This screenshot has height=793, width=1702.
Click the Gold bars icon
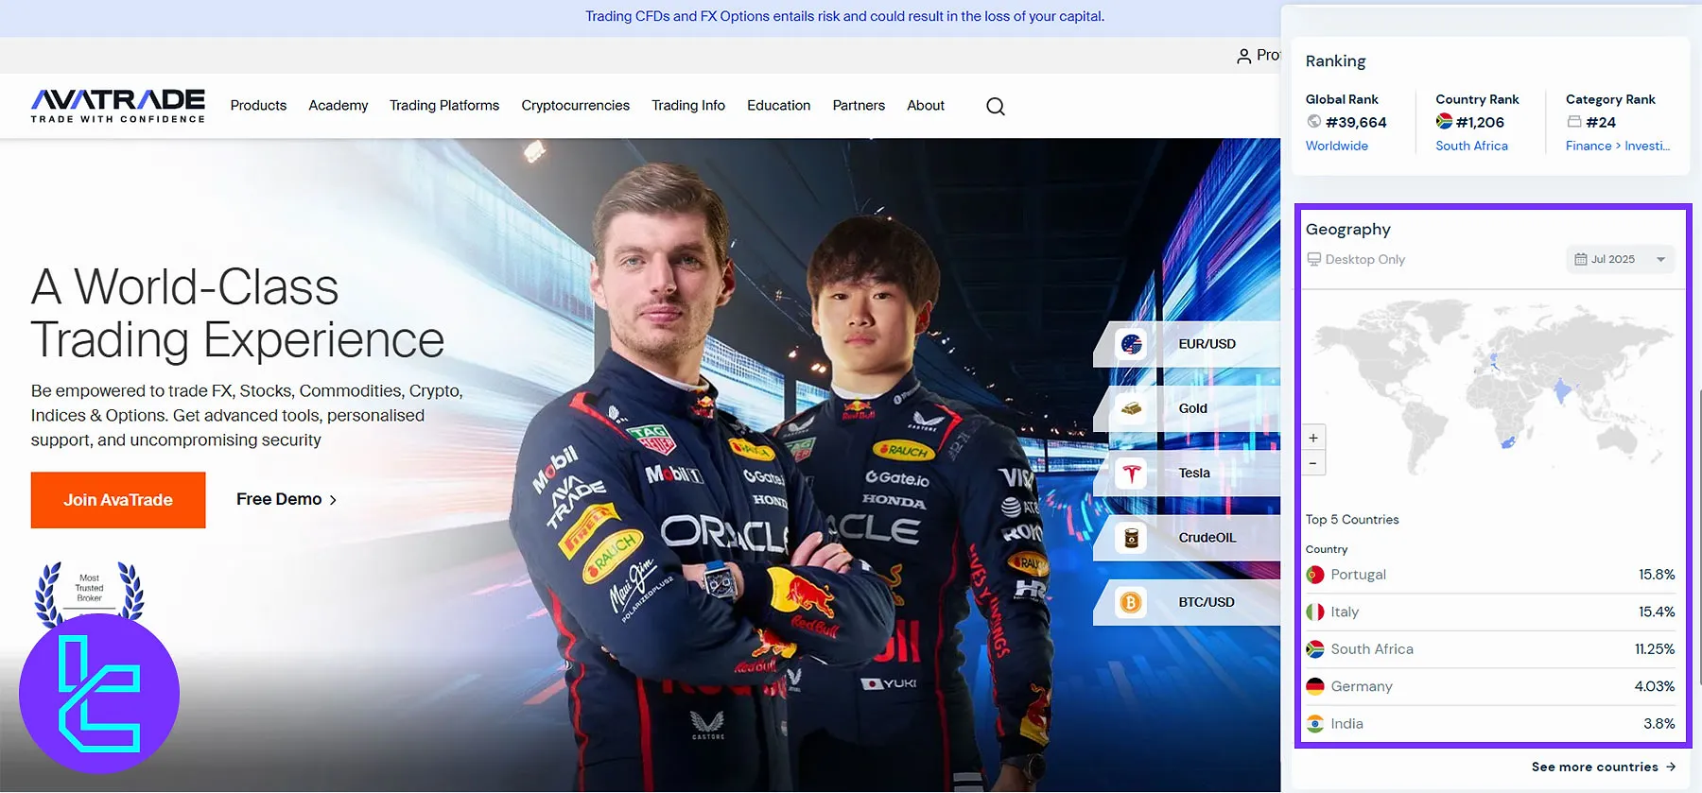click(1131, 409)
